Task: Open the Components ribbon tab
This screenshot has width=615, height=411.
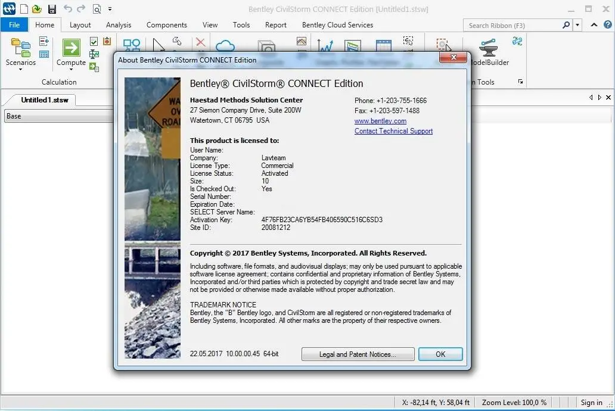Action: 167,24
